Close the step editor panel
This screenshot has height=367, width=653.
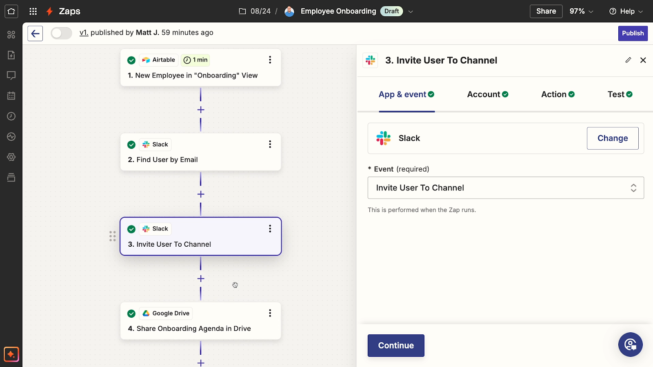643,60
